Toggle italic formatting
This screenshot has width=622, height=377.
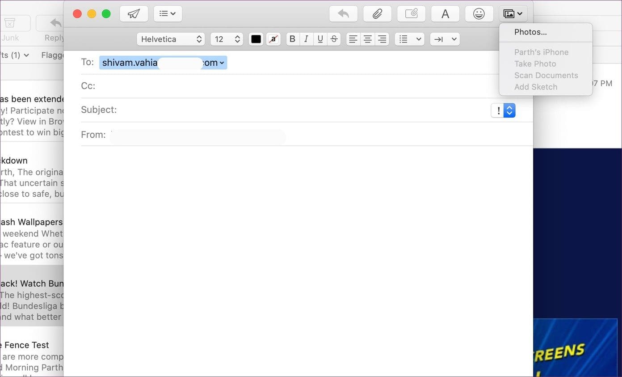[306, 39]
